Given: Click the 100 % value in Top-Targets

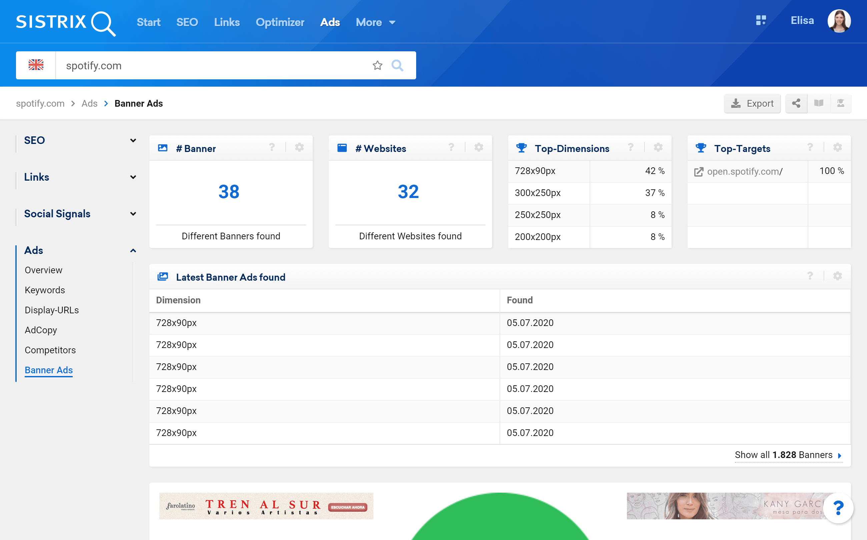Looking at the screenshot, I should pos(832,171).
